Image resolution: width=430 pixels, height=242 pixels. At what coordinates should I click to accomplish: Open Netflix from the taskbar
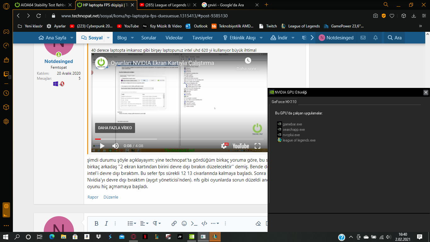pos(145,237)
